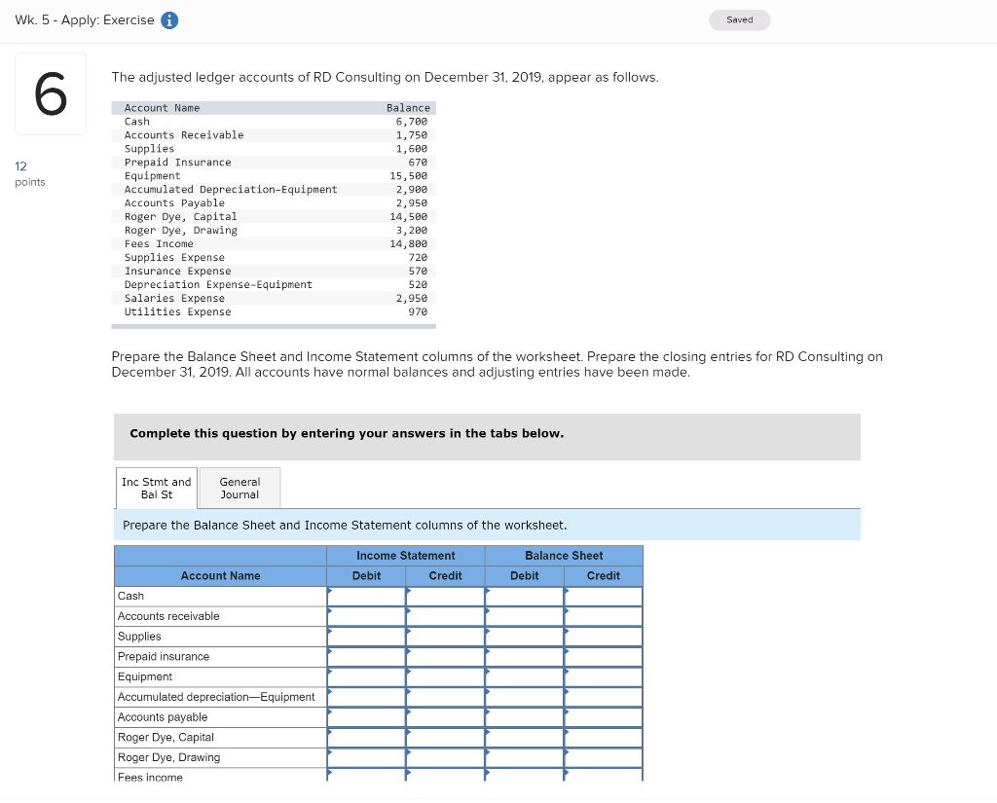Click the Balance Sheet Debit cell for Cash

(525, 596)
